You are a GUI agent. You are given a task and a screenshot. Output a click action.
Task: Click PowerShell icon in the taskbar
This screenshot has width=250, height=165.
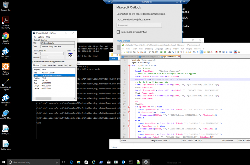[101, 162]
